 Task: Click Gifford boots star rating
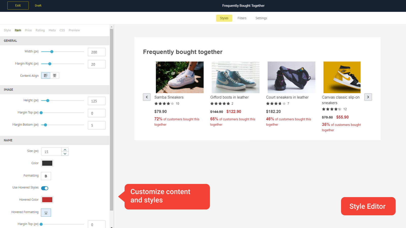(220, 103)
